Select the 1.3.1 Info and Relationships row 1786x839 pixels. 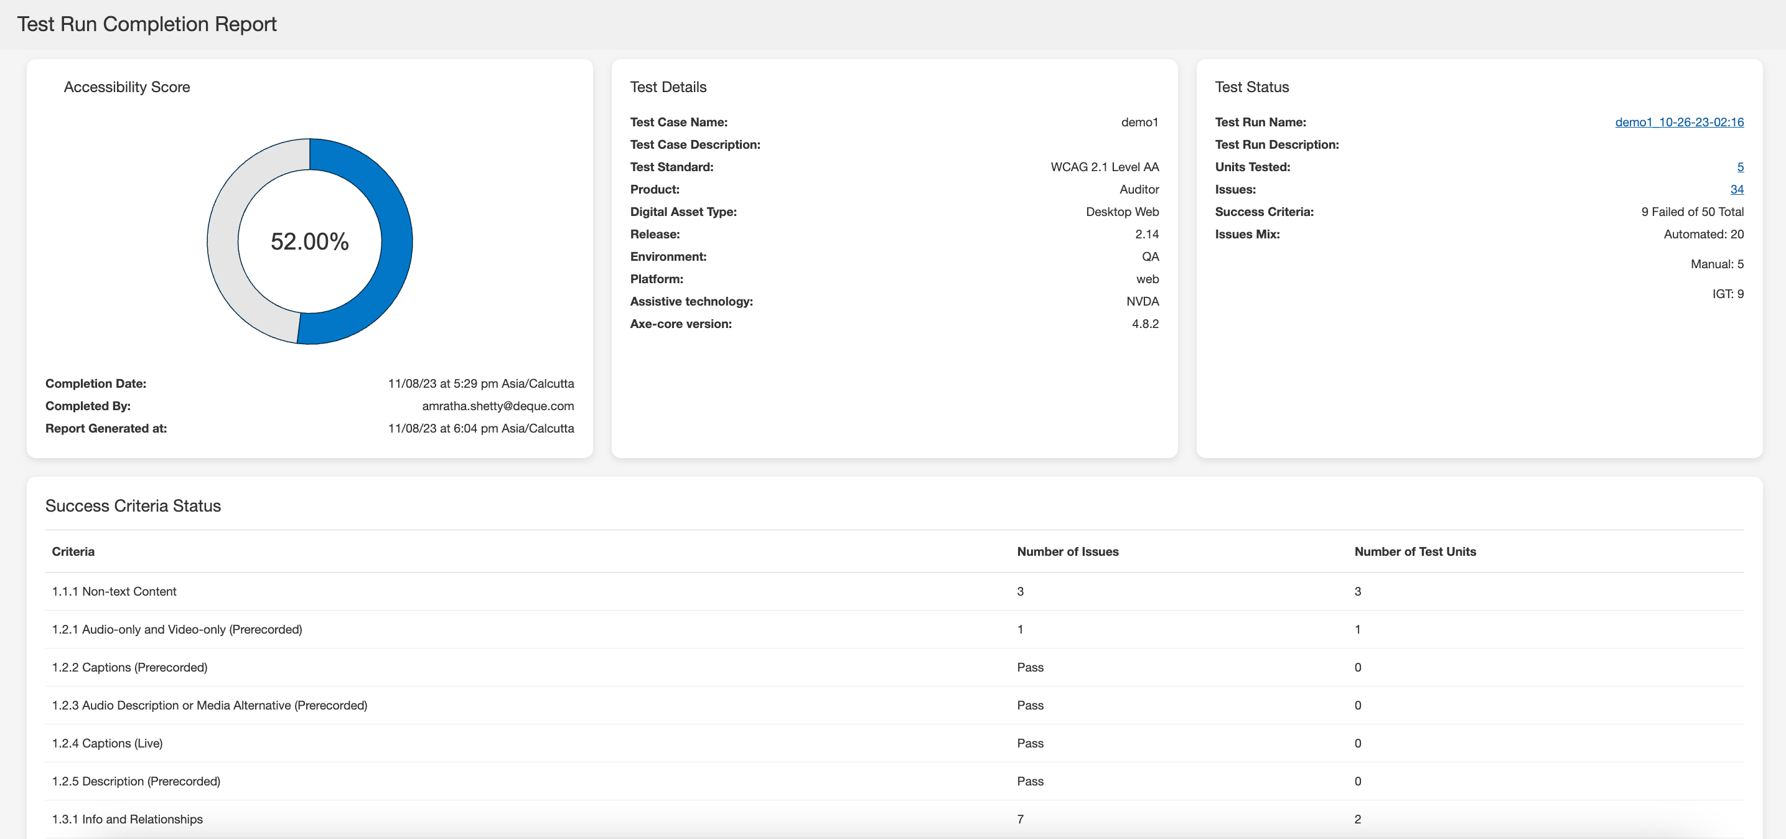[128, 819]
